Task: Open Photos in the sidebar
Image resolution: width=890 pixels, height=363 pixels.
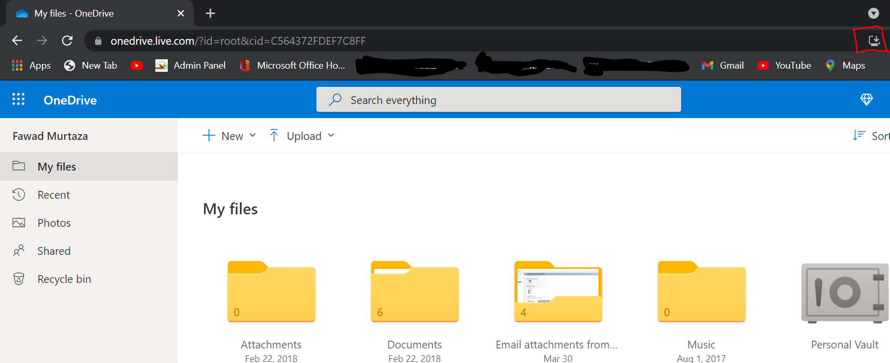Action: (x=89, y=223)
